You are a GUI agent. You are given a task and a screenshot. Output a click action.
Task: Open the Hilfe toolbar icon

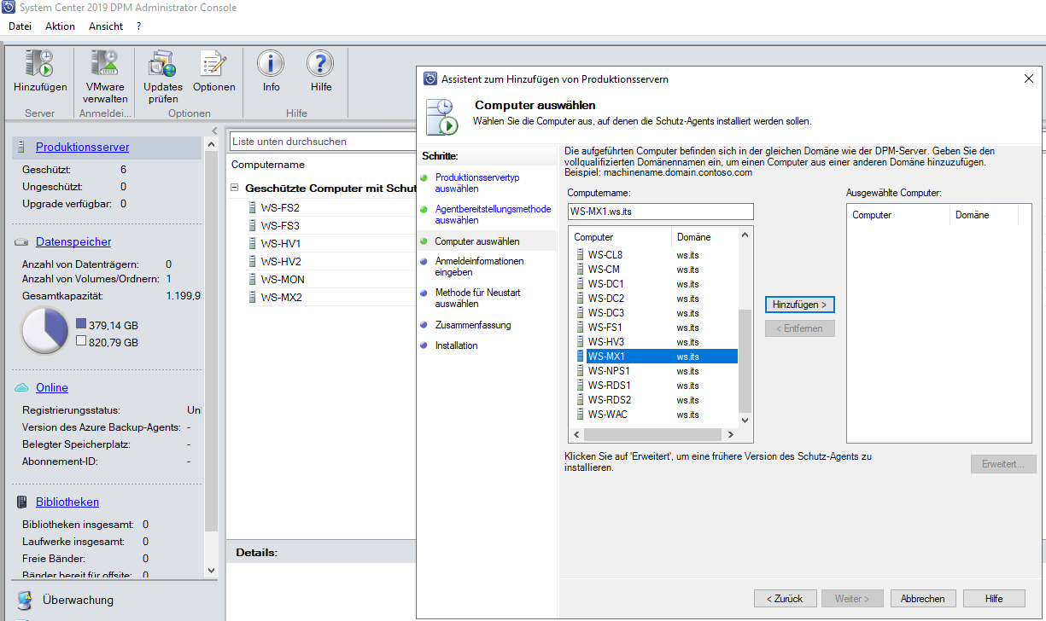(320, 64)
